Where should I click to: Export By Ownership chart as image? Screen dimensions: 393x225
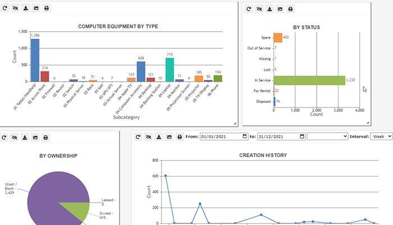(35, 137)
